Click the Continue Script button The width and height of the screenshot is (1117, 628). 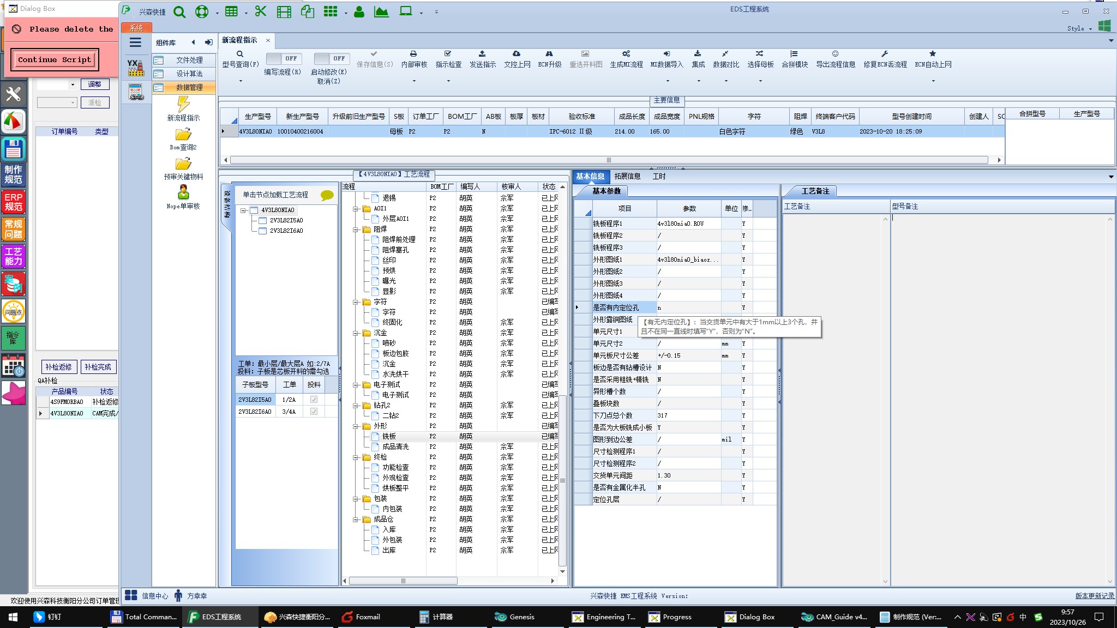tap(55, 59)
